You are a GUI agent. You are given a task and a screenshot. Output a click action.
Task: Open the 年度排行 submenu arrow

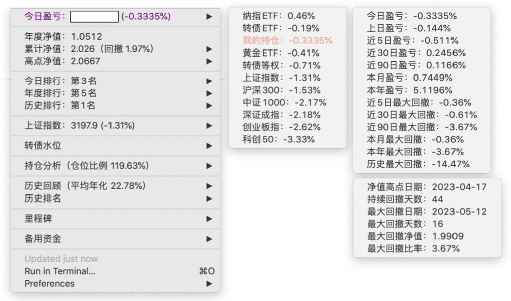(209, 93)
